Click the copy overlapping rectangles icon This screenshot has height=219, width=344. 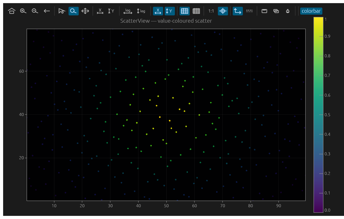[x=276, y=11]
